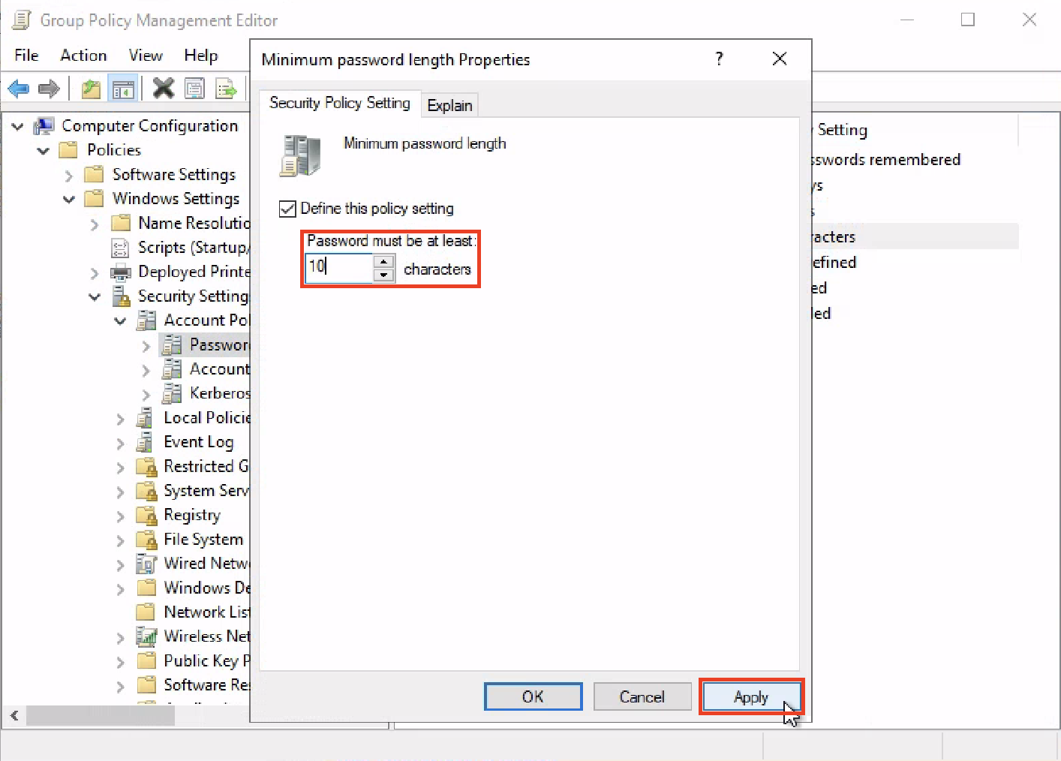Open the View menu
This screenshot has height=761, width=1061.
[x=145, y=55]
